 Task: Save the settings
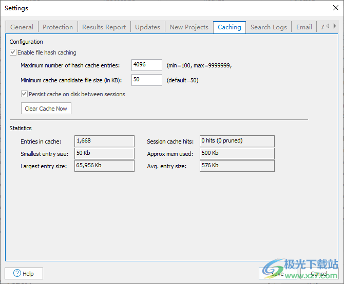coord(278,273)
